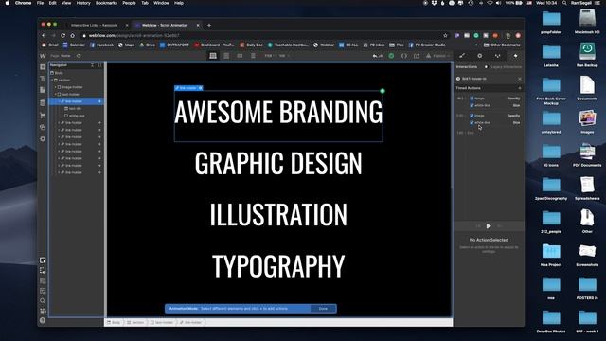Play the animation preview
The image size is (606, 341).
click(489, 226)
